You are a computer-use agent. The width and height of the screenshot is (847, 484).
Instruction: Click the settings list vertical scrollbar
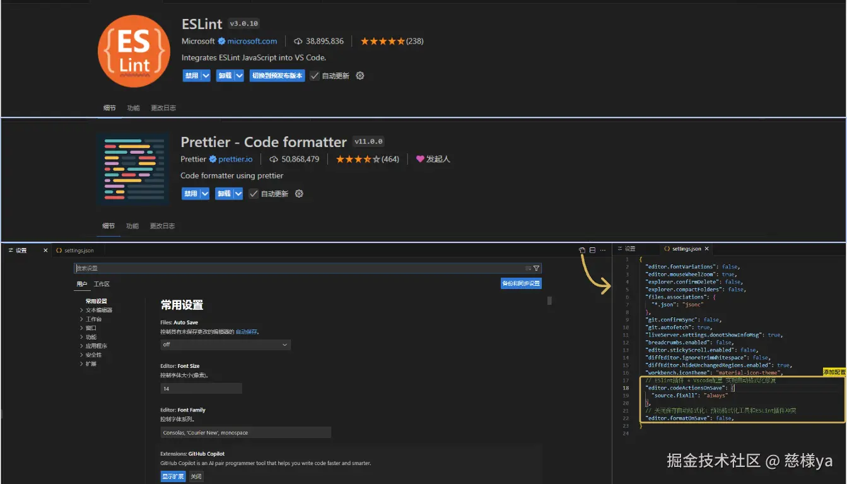tap(549, 301)
